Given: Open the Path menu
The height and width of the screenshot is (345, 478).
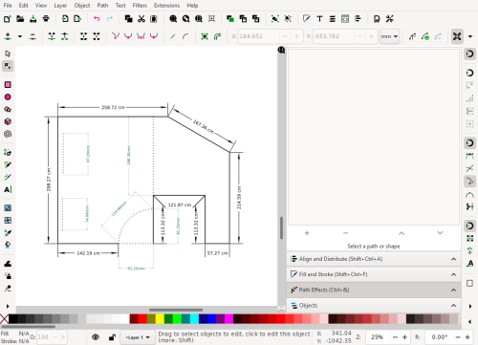Looking at the screenshot, I should point(102,6).
